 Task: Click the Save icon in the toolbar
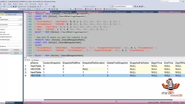14,6
